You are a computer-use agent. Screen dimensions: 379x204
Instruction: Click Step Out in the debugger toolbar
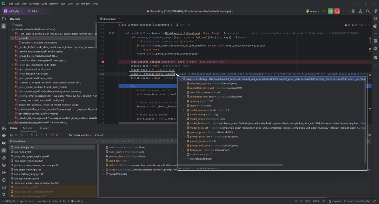click(46, 135)
